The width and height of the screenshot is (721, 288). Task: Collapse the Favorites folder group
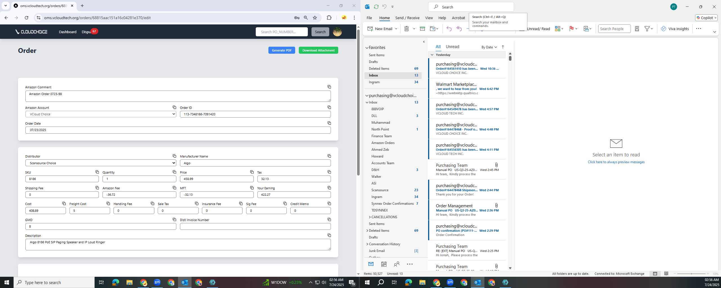367,48
